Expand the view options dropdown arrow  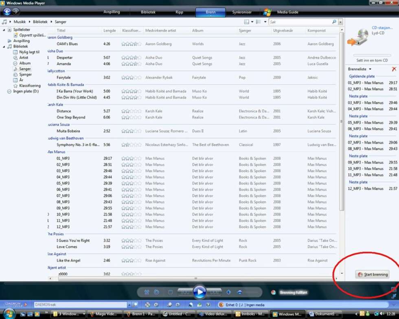click(x=265, y=22)
